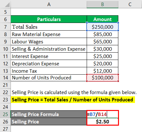The image size is (142, 132).
Task: Select row 5 header
Action: (5, 12)
